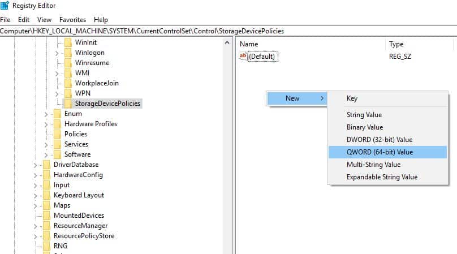Click the Maps folder icon
Image resolution: width=457 pixels, height=254 pixels.
click(x=46, y=205)
